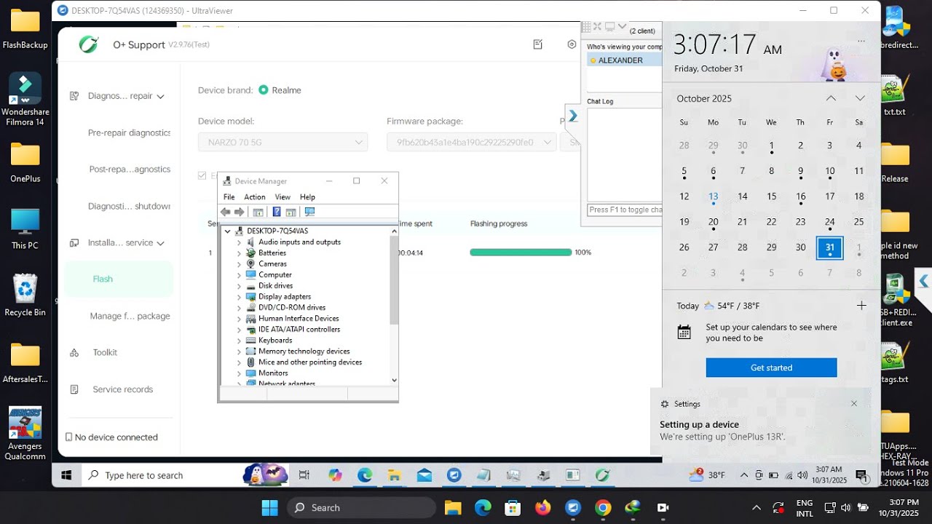Go to previous month in calendar
Screen dimensions: 932x524
coord(831,98)
